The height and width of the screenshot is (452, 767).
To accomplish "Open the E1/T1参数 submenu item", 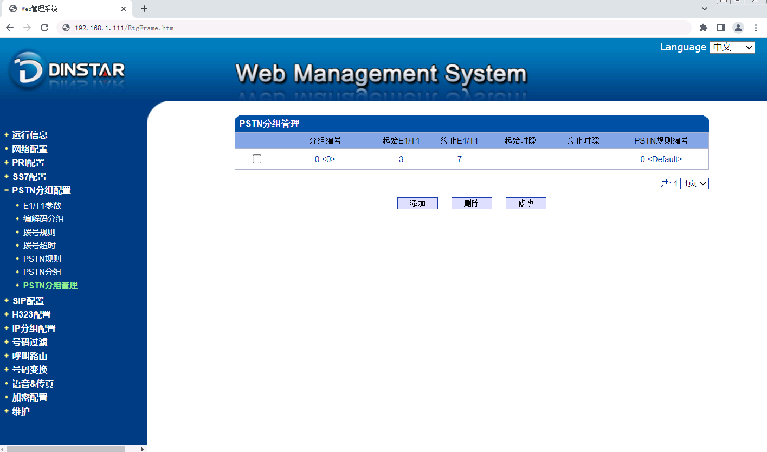I will [x=42, y=206].
